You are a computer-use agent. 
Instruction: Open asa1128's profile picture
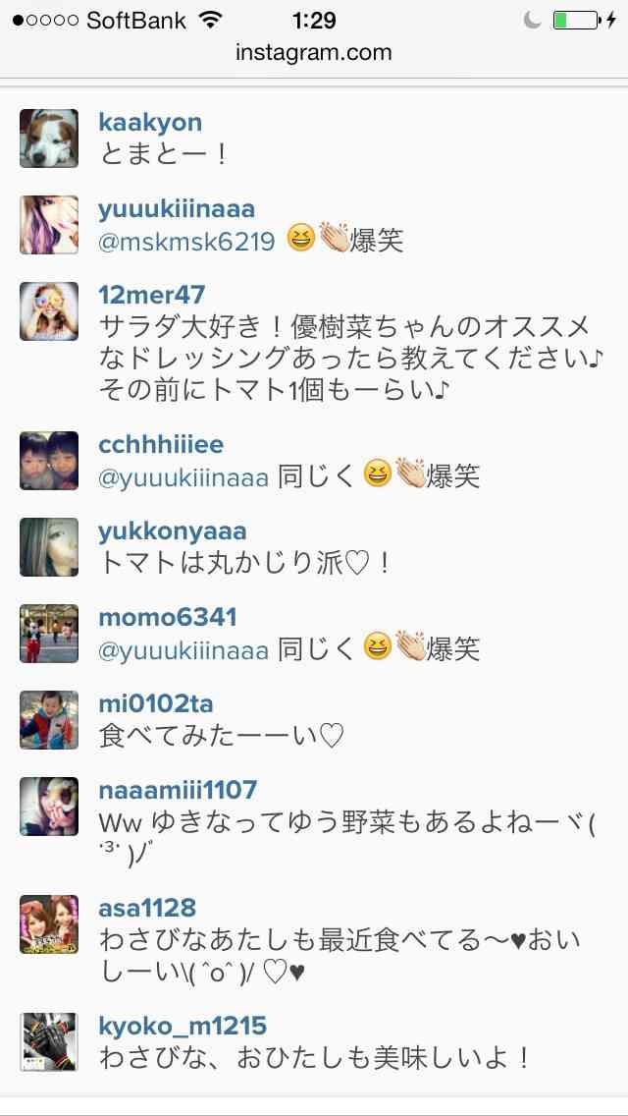coord(49,924)
